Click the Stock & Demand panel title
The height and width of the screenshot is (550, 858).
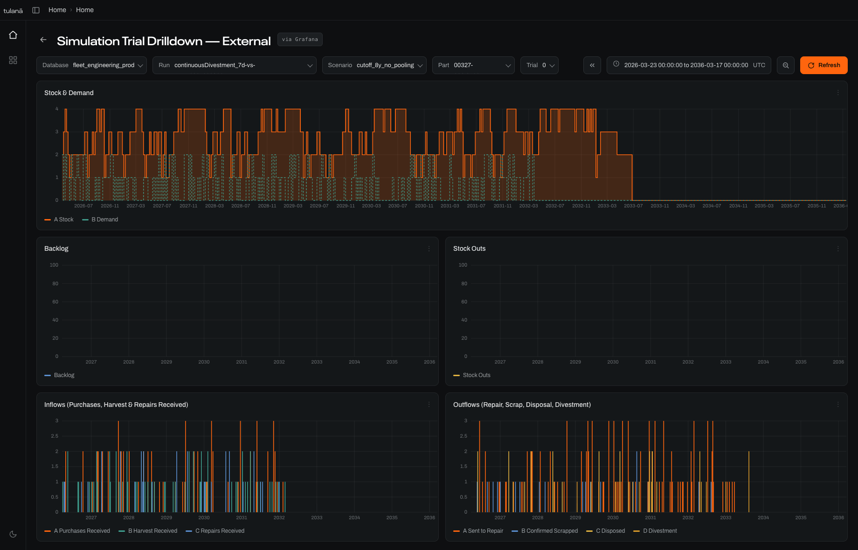click(69, 93)
